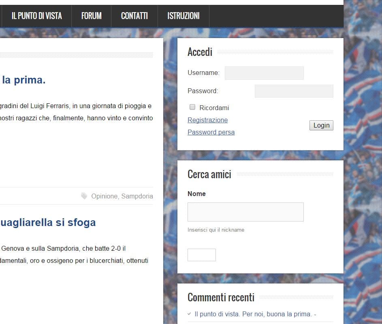Open the Sampdoria tag link
This screenshot has width=382, height=324.
[x=137, y=196]
